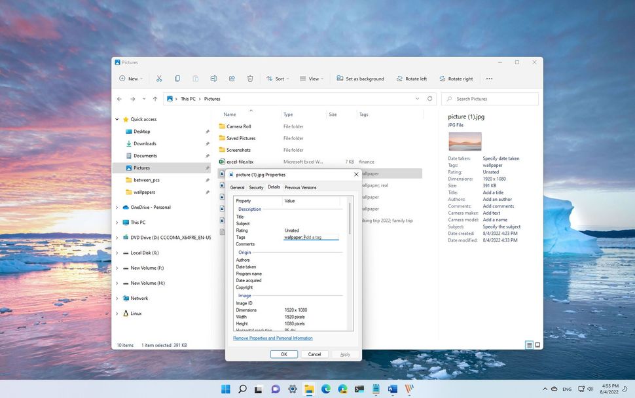The width and height of the screenshot is (635, 398).
Task: Open the Sort dropdown
Action: point(278,79)
